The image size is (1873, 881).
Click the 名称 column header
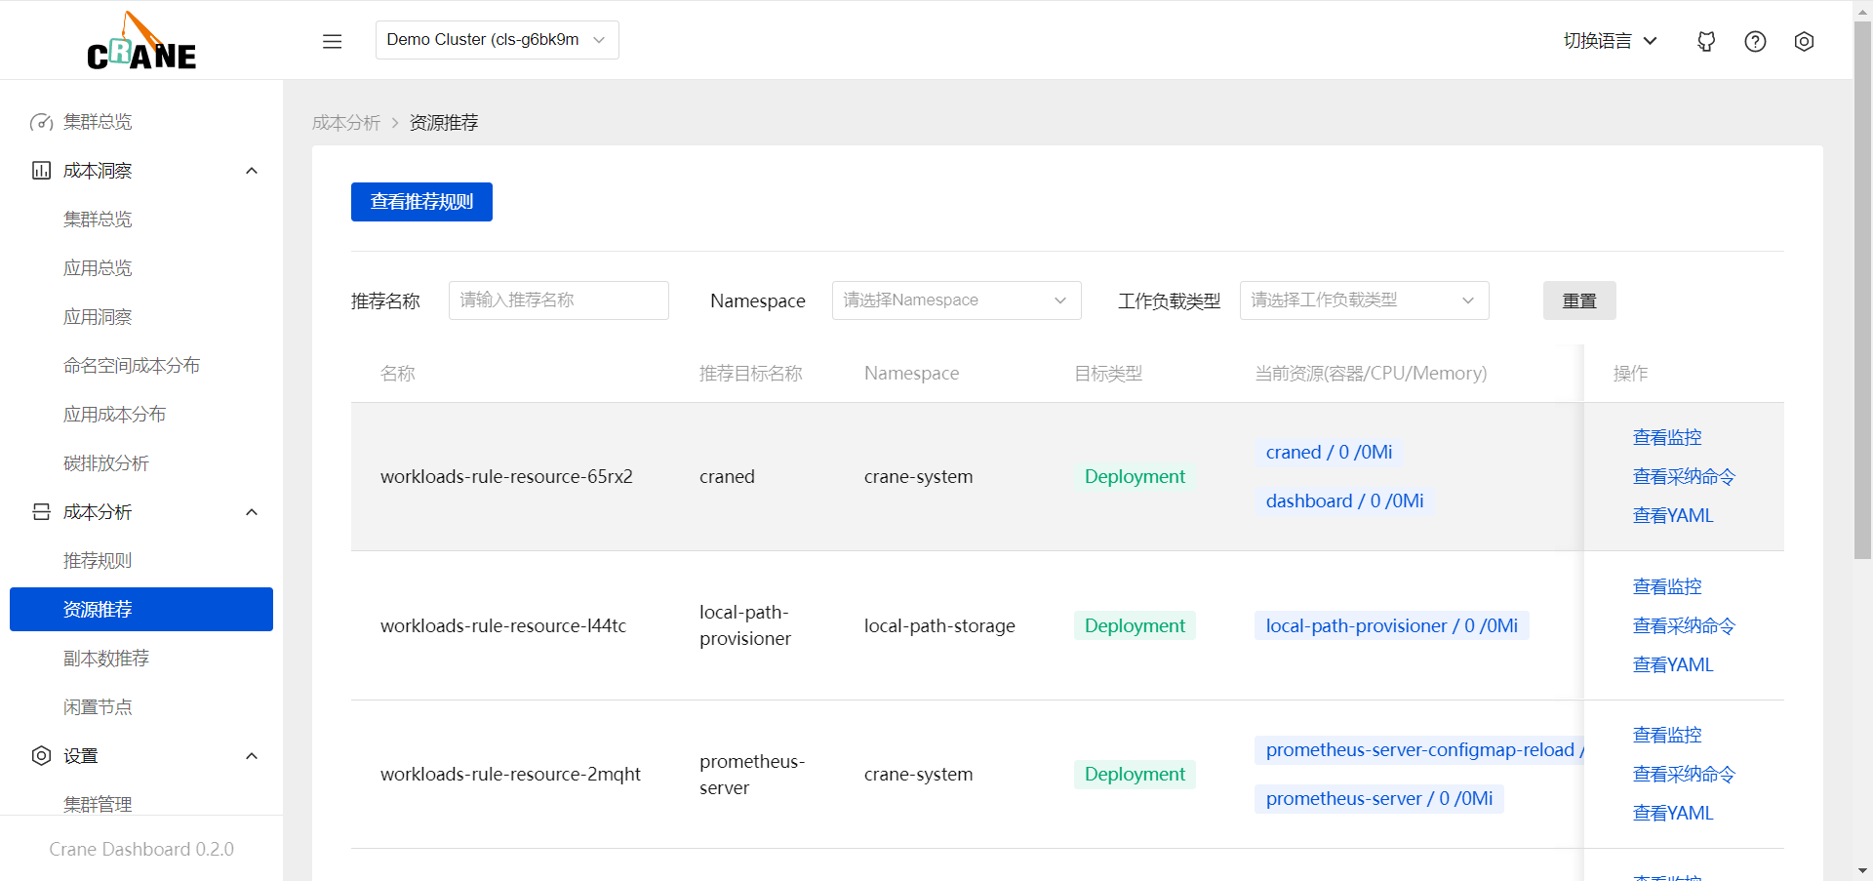[x=398, y=373]
